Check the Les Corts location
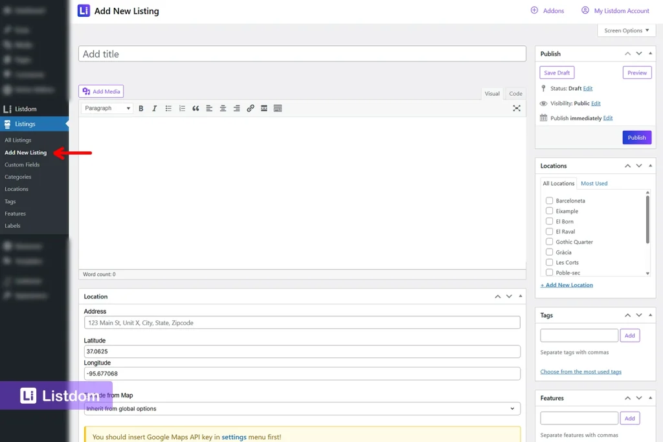This screenshot has width=663, height=442. [x=549, y=262]
